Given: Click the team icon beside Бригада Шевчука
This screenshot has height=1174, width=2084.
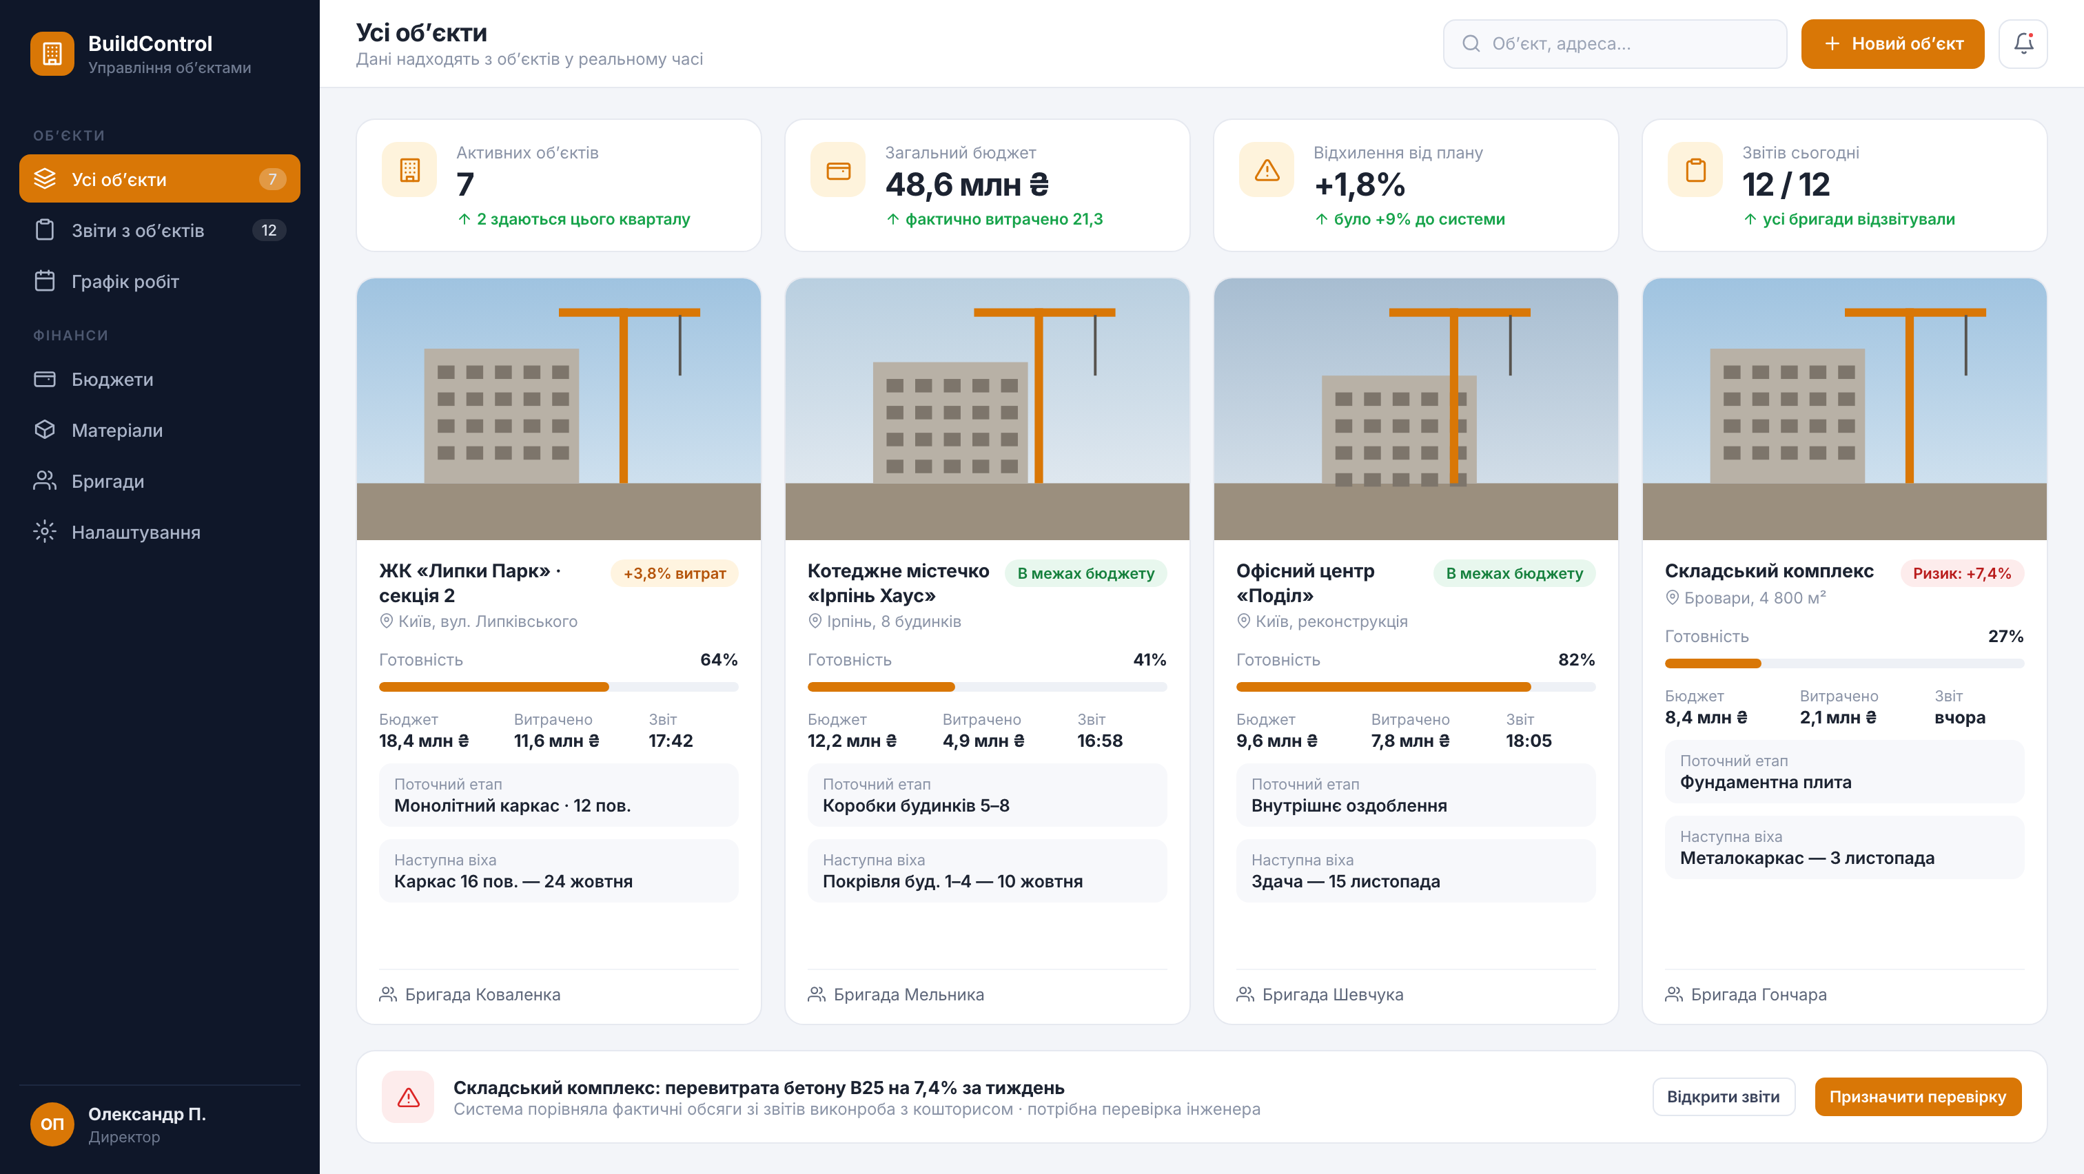Looking at the screenshot, I should tap(1246, 994).
